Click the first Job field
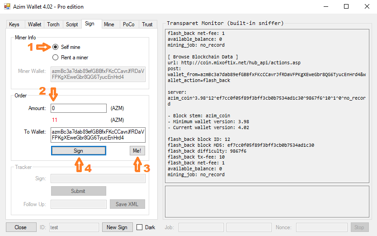 click(201, 227)
